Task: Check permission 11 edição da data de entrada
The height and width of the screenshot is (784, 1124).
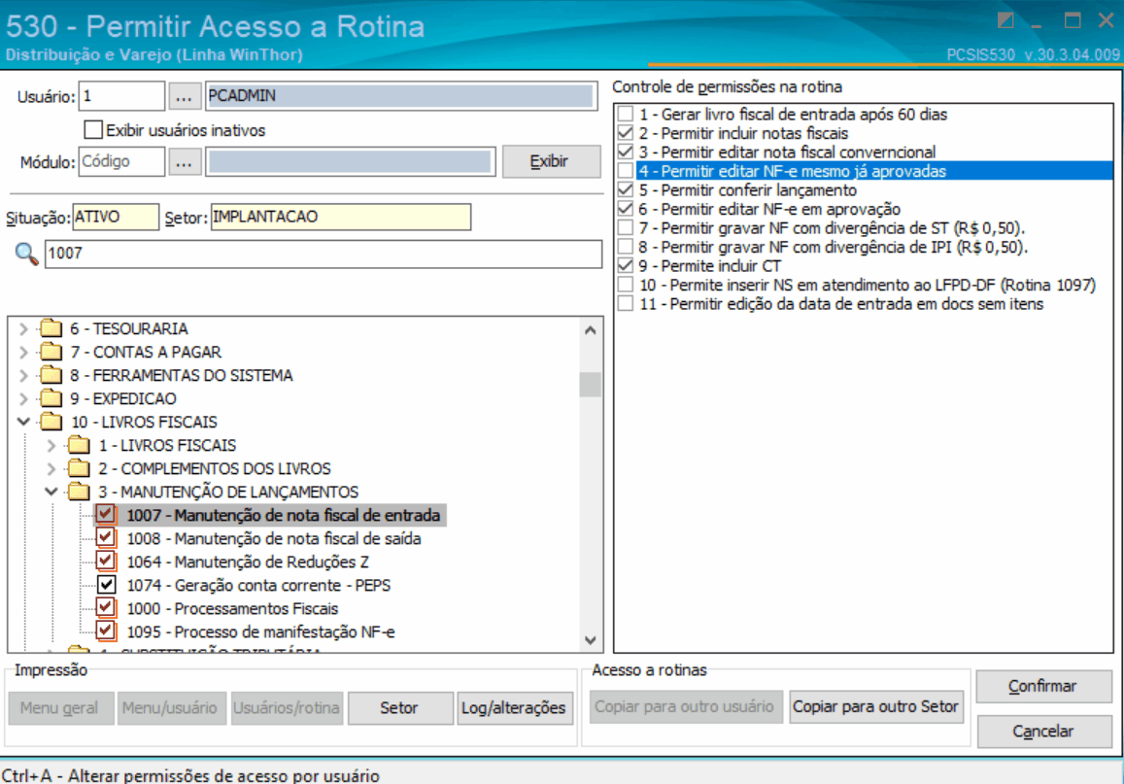Action: [x=625, y=304]
